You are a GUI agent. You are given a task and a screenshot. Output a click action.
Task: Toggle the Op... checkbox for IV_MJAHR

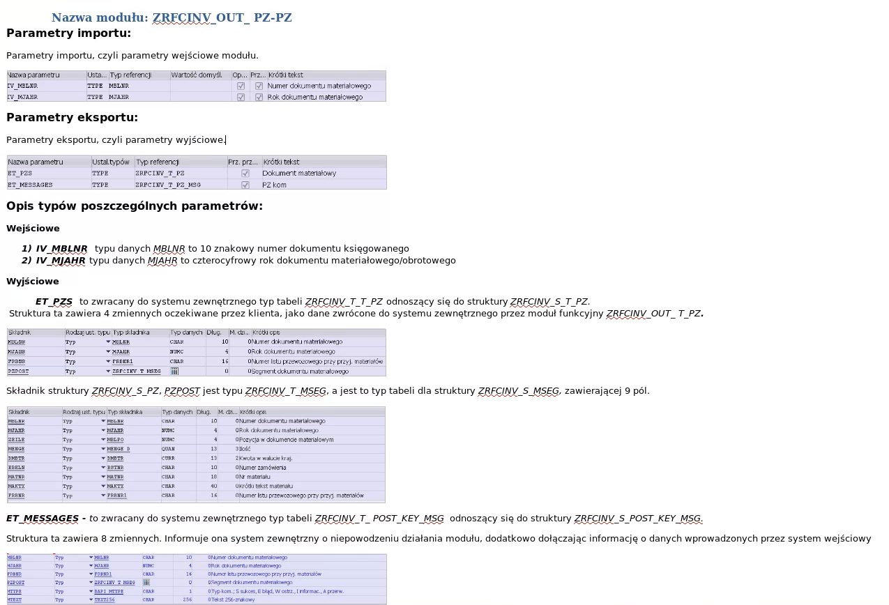tap(241, 97)
